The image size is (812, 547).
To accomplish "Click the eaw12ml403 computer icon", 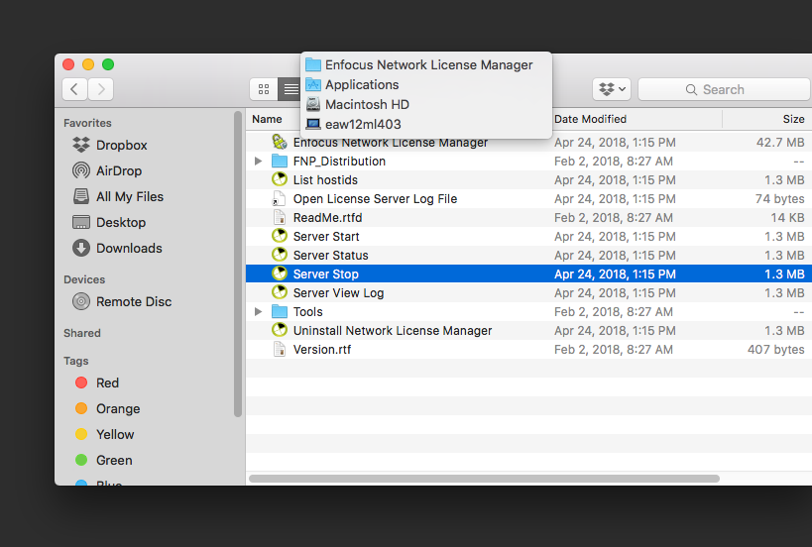I will click(312, 124).
